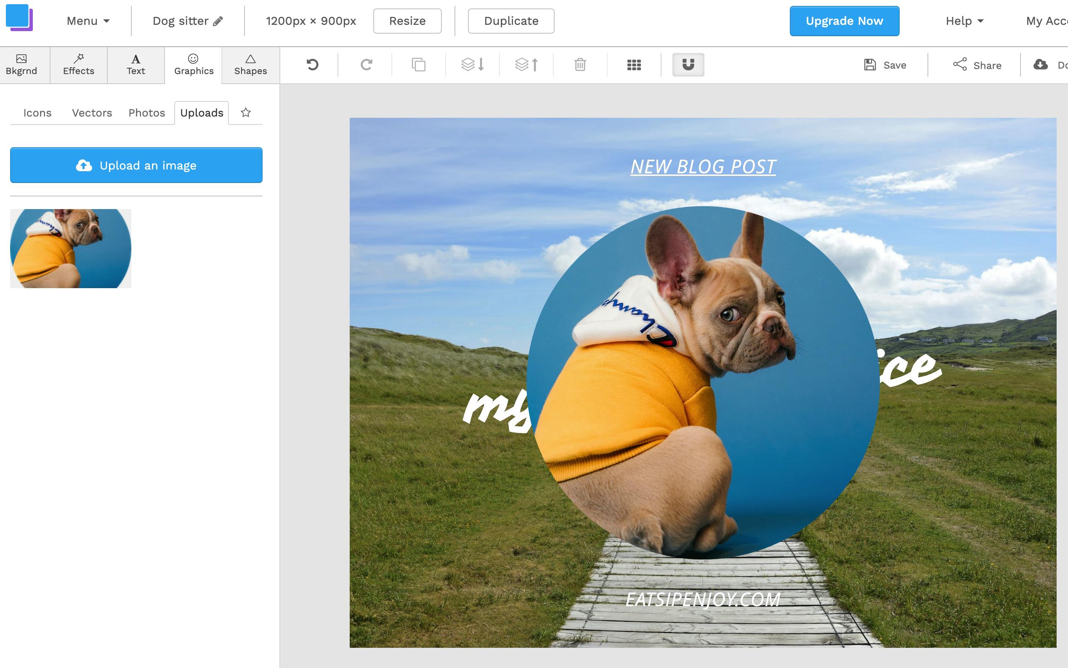Click the redo arrow icon
The height and width of the screenshot is (668, 1068).
tap(366, 65)
